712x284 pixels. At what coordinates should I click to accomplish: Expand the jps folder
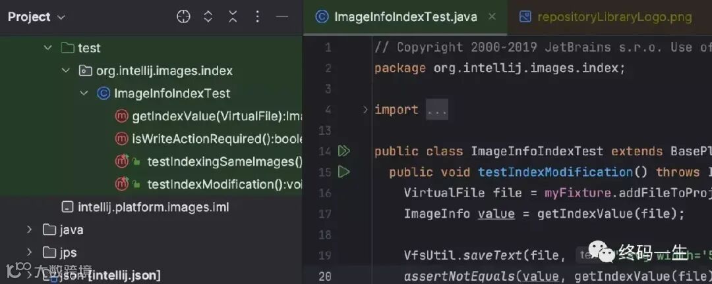tap(30, 252)
